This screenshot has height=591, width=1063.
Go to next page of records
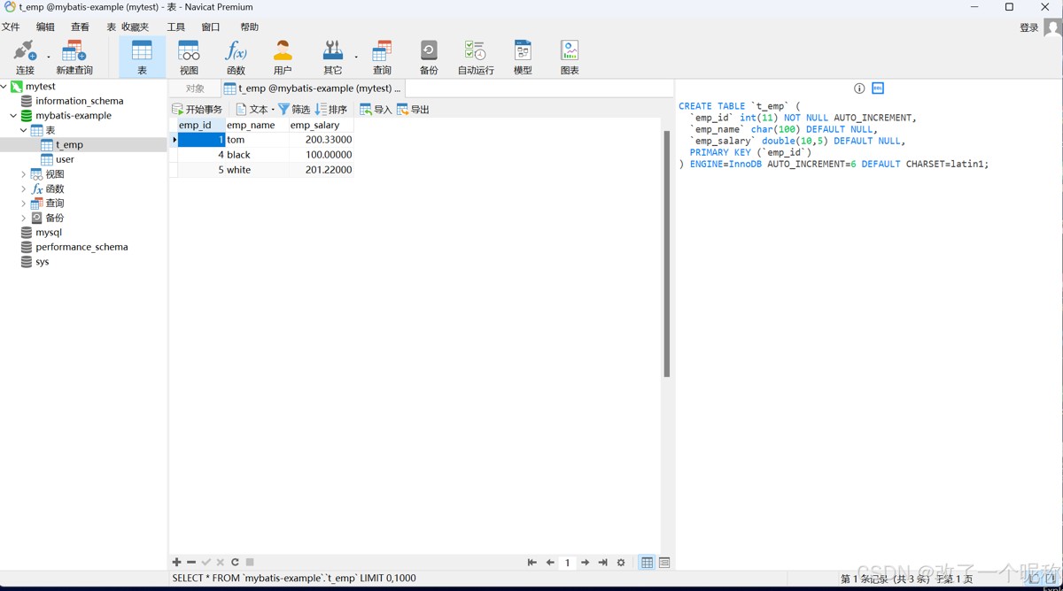pos(585,563)
